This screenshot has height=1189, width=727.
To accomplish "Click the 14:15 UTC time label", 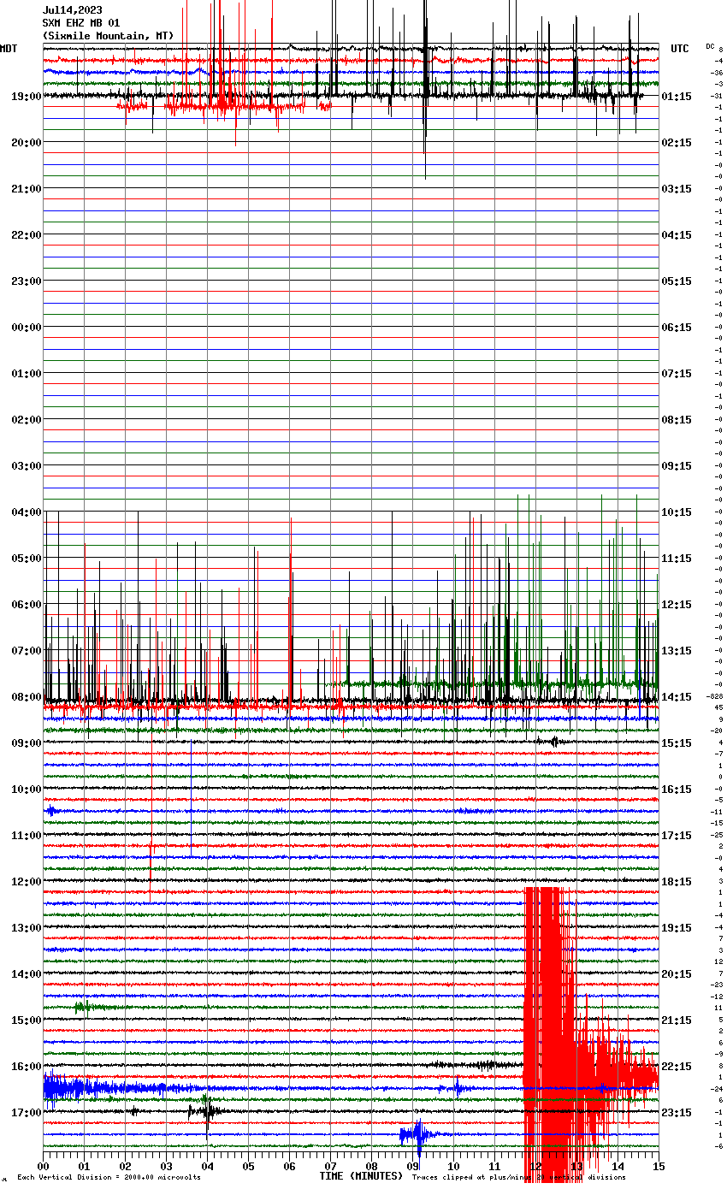I will pyautogui.click(x=677, y=697).
